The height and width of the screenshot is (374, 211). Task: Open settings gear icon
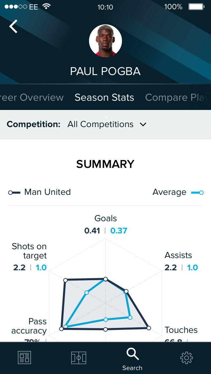[187, 358]
